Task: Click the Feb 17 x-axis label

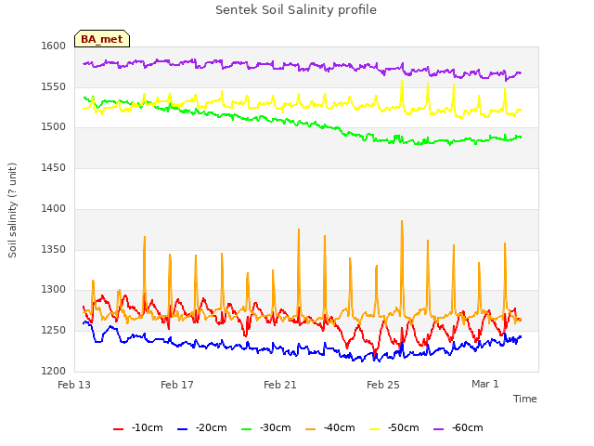Action: click(x=177, y=385)
